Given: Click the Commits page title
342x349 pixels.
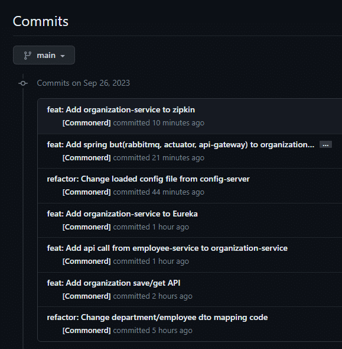Looking at the screenshot, I should coord(40,21).
